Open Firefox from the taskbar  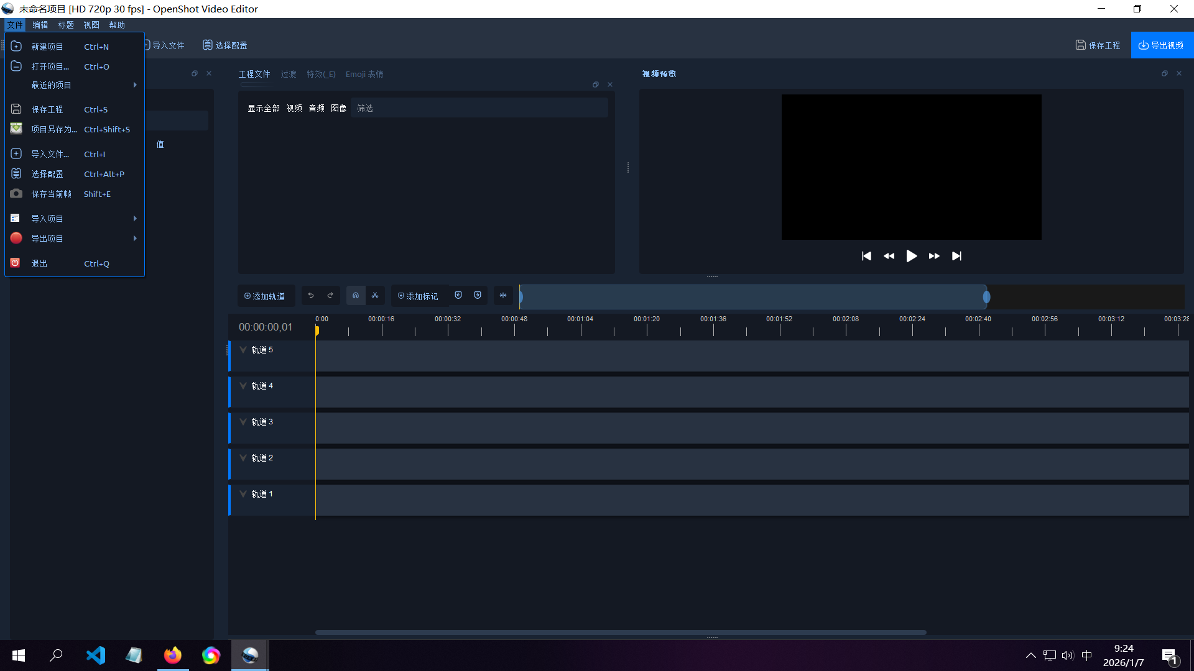click(173, 655)
